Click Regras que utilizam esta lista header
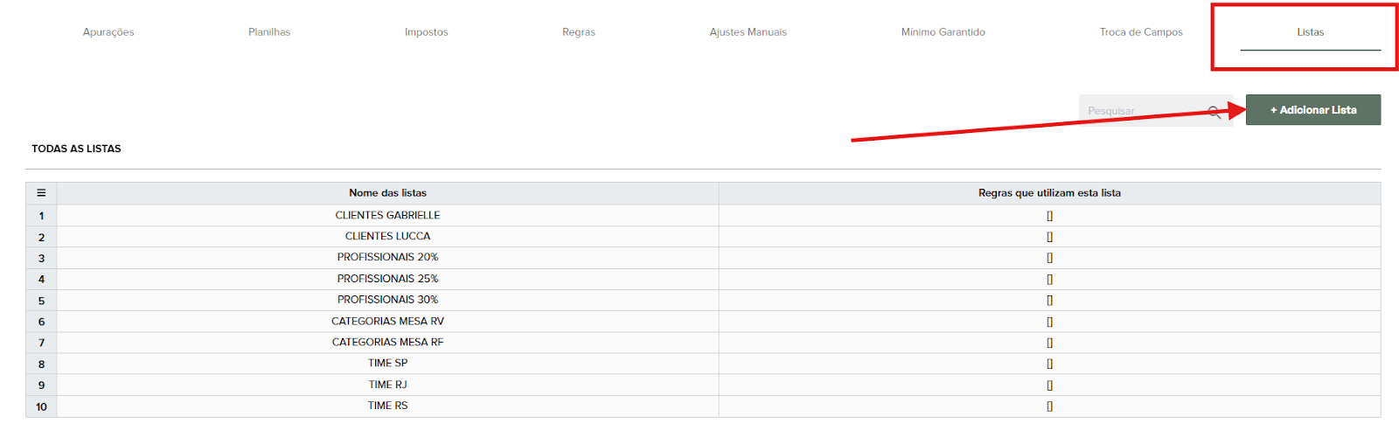The width and height of the screenshot is (1399, 430). coord(1048,193)
